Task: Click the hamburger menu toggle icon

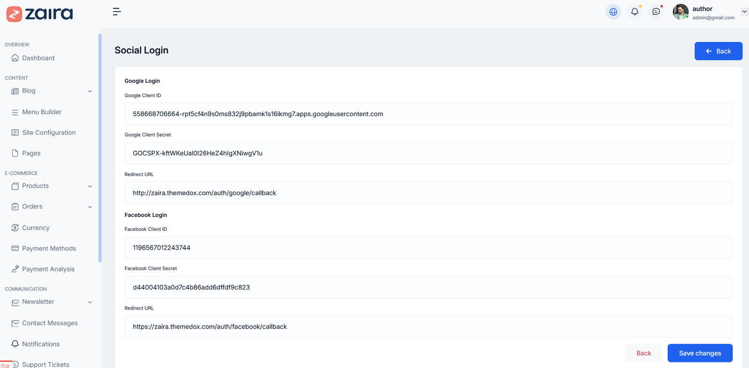Action: [117, 12]
